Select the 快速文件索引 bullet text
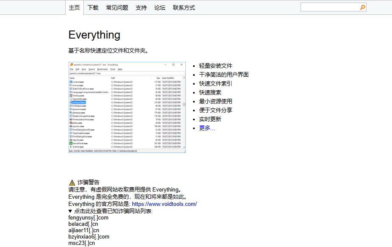 click(215, 83)
